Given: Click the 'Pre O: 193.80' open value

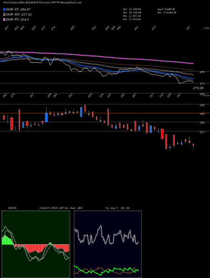Looking at the screenshot, I should pos(132,9).
